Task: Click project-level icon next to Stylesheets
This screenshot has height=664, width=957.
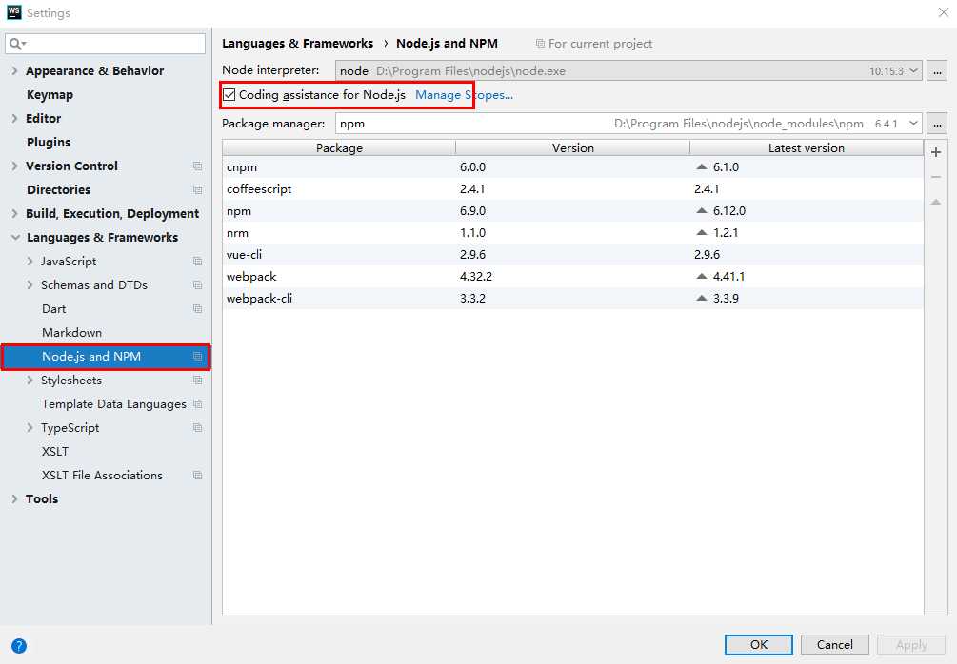Action: pyautogui.click(x=197, y=380)
